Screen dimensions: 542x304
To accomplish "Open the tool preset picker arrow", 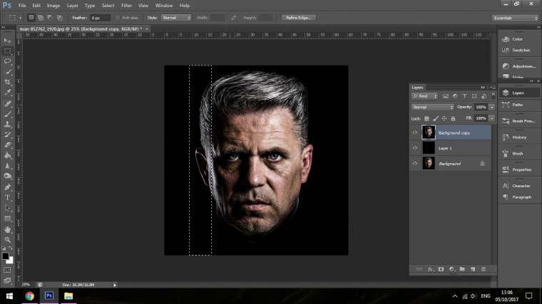I will (20, 18).
